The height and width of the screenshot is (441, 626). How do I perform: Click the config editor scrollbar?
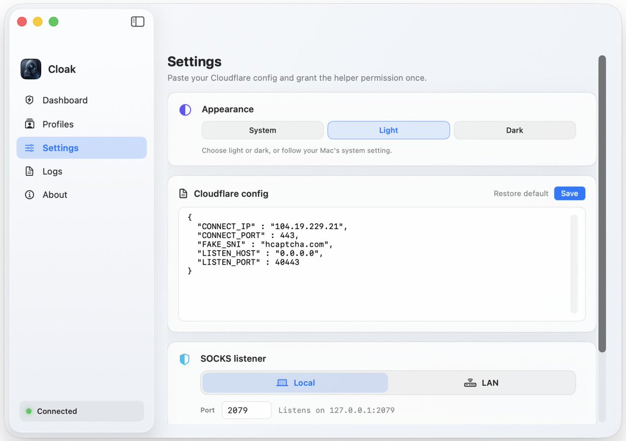tap(574, 264)
